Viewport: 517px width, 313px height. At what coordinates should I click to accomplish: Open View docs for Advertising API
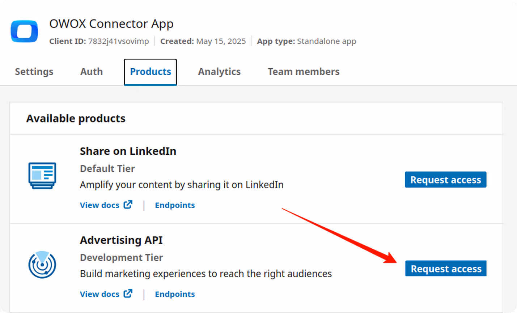click(99, 294)
